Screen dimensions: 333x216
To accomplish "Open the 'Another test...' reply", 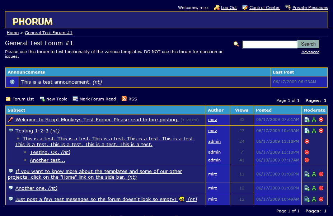I will click(47, 160).
